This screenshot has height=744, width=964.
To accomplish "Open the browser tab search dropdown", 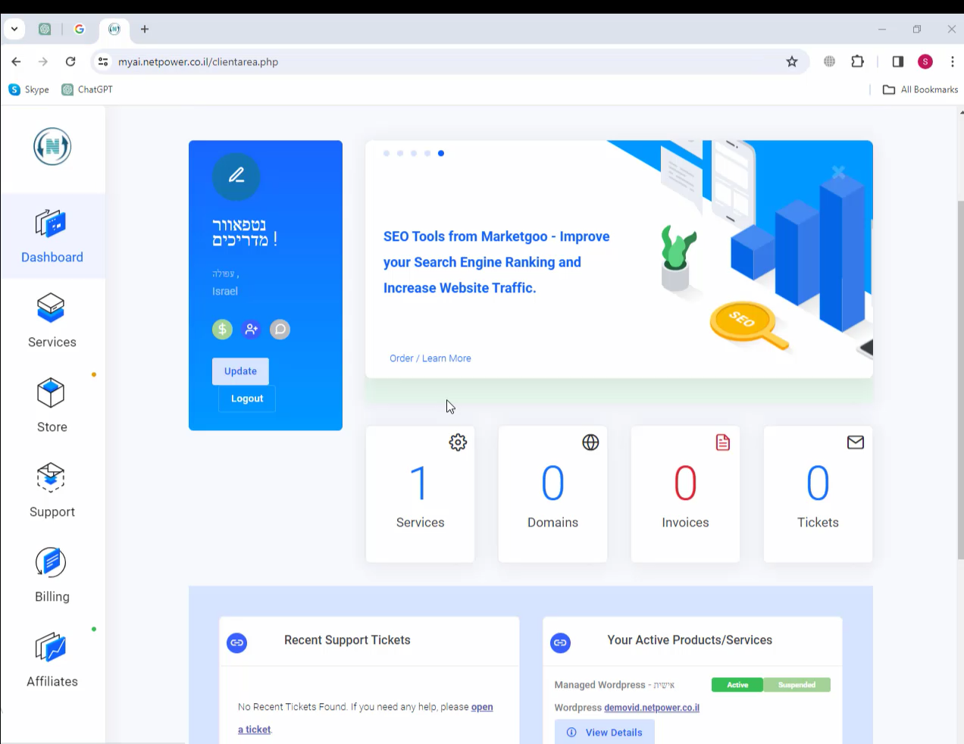I will tap(14, 29).
